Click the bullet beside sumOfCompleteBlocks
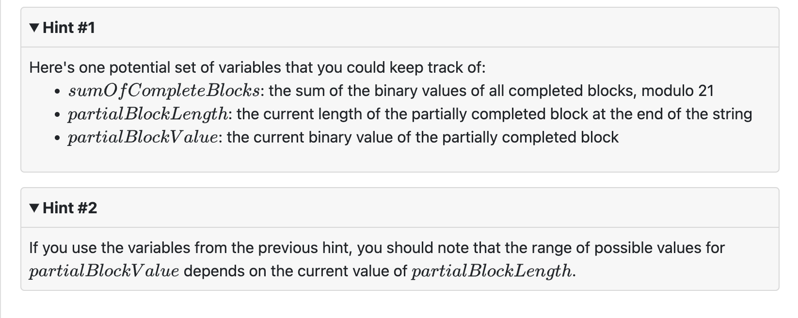Screen dimensions: 798x318 coord(56,91)
